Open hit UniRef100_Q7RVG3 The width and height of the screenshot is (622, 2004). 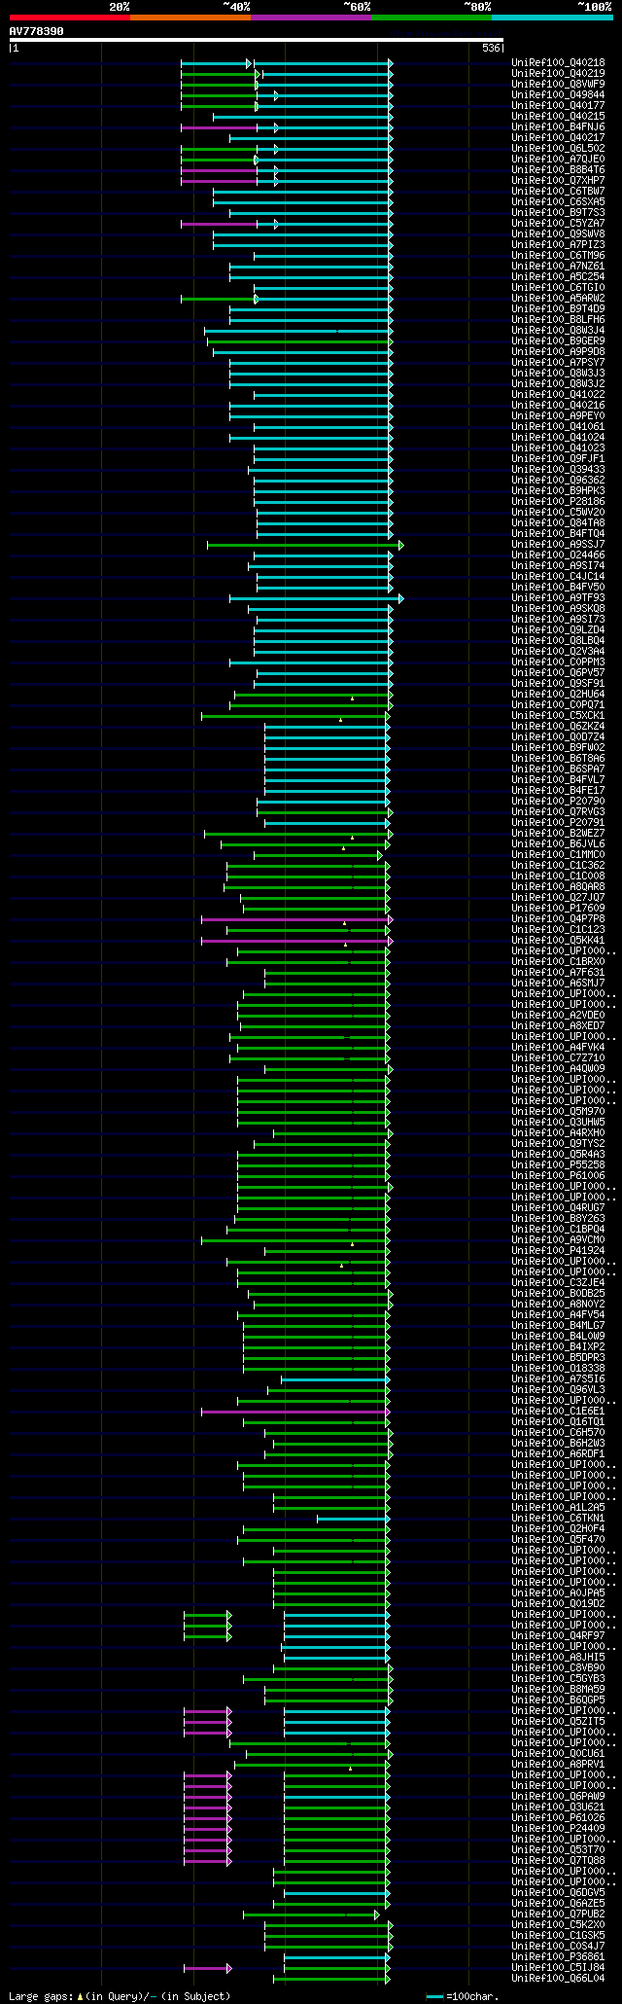point(558,811)
